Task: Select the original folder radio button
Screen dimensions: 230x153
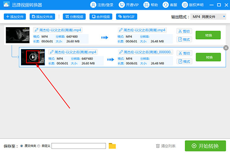Action: tap(22, 146)
